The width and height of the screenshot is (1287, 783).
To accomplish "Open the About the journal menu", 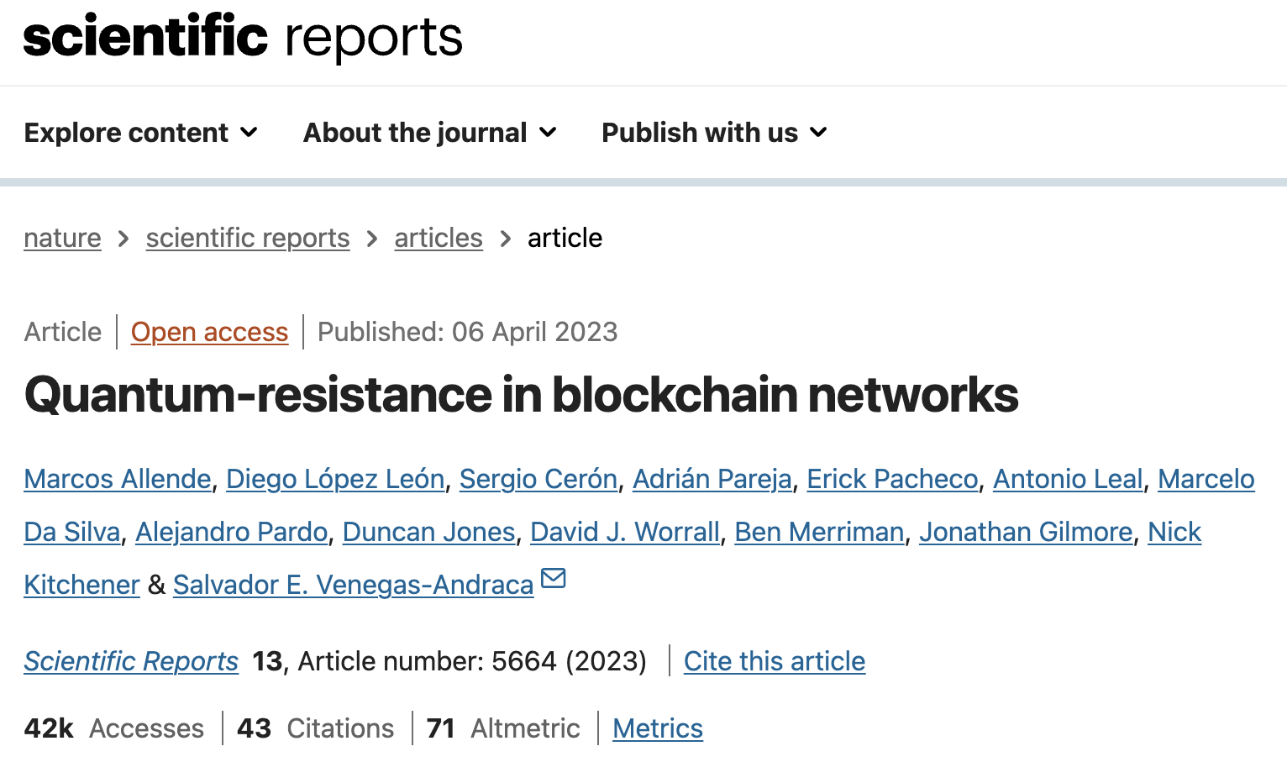I will coord(430,133).
